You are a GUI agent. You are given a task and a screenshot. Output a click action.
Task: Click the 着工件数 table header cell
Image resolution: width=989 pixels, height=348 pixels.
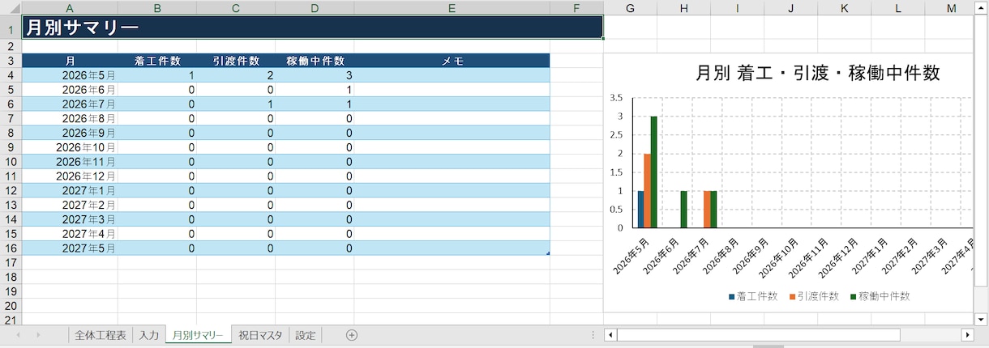(x=157, y=61)
